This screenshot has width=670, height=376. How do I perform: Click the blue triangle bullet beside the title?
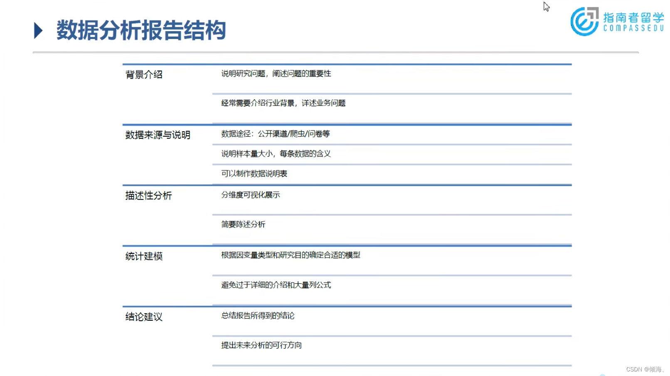38,31
